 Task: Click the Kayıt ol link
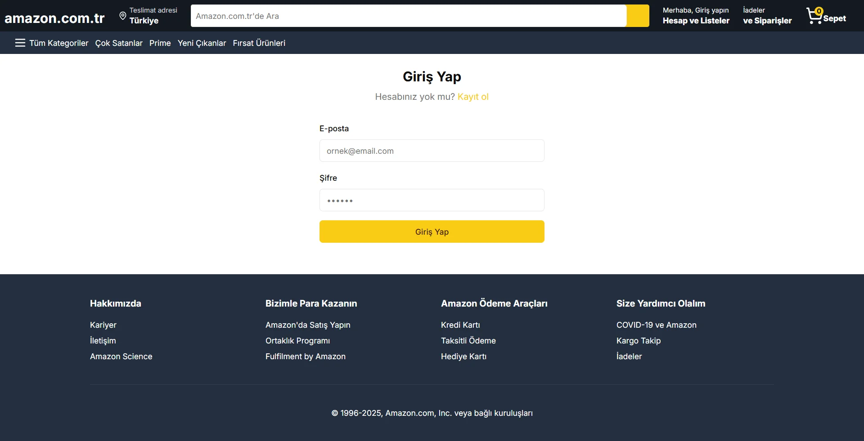coord(473,97)
